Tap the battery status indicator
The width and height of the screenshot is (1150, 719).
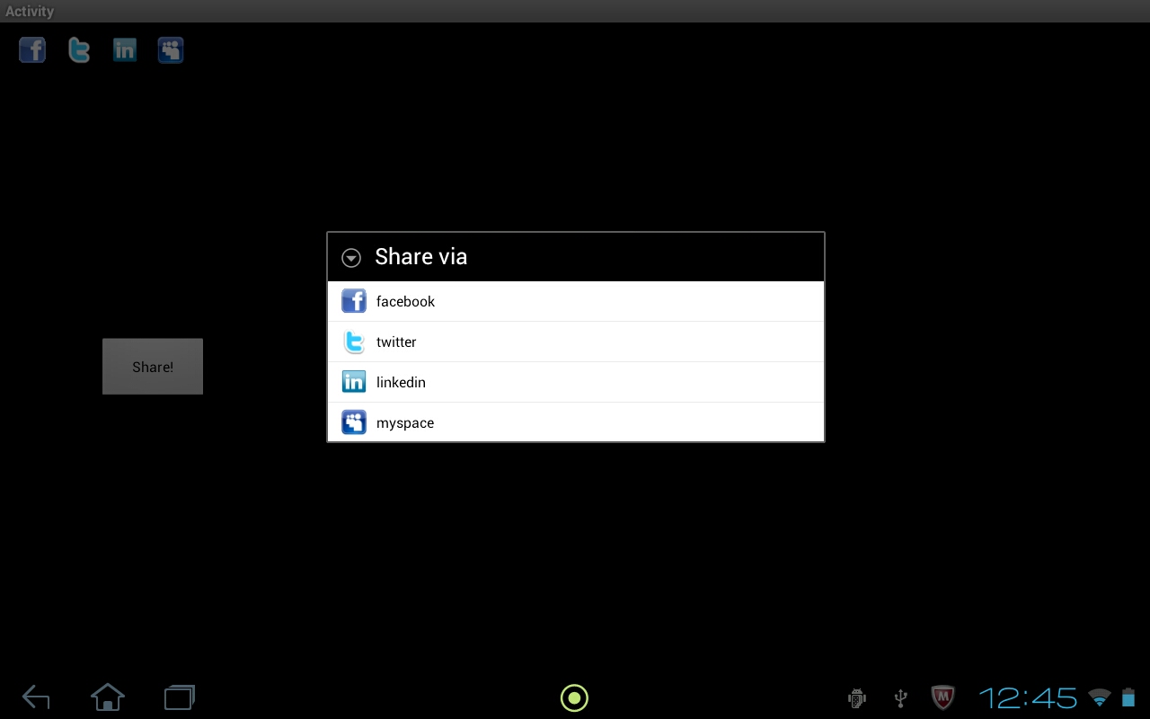click(x=1128, y=697)
